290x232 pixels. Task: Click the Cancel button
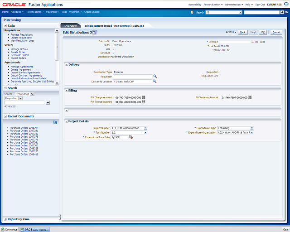pos(276,32)
